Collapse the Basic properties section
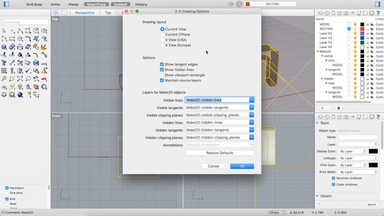 [x=317, y=123]
